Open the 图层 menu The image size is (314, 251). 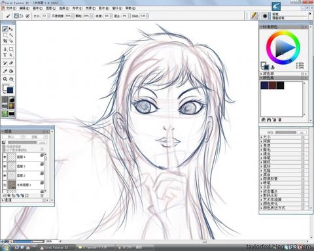(51, 8)
